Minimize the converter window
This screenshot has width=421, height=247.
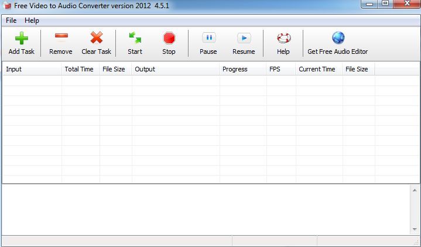point(369,4)
